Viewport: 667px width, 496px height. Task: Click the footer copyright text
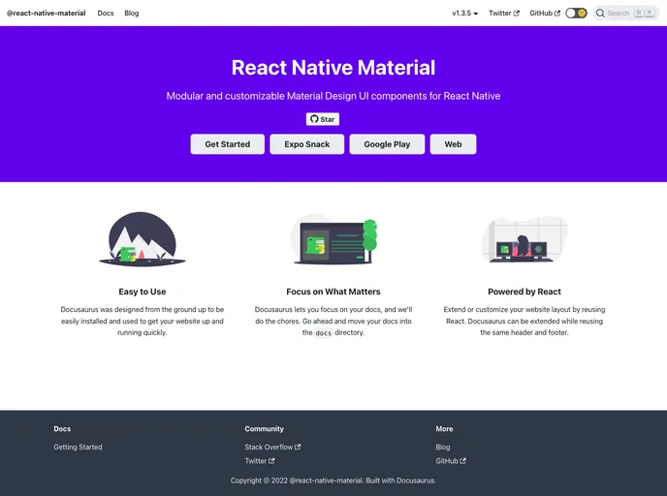[x=333, y=480]
